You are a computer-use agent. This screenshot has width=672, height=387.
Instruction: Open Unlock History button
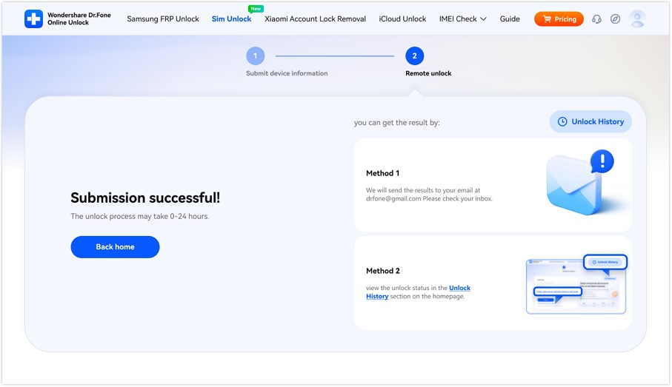pyautogui.click(x=591, y=121)
